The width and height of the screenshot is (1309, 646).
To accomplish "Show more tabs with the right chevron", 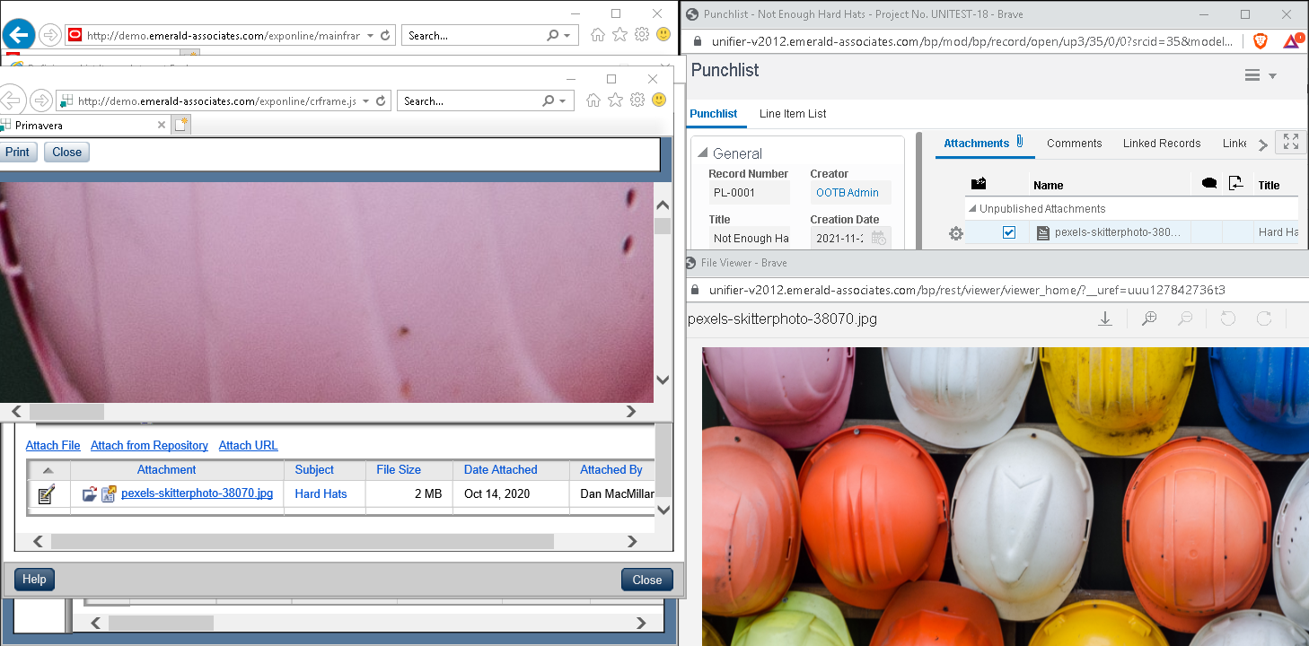I will tap(1262, 144).
